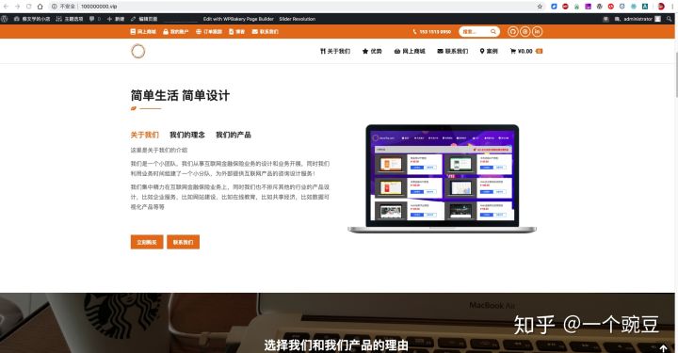This screenshot has height=353, width=678.
Task: Open the comments bubble in admin bar
Action: (x=95, y=19)
